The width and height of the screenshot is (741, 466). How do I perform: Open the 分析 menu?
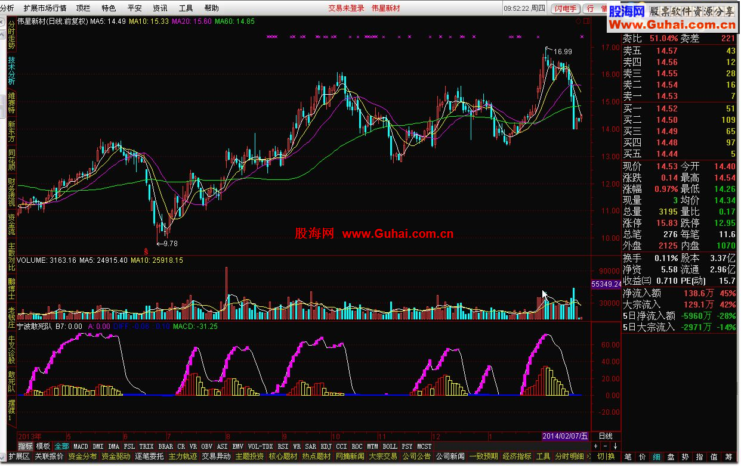coord(7,8)
